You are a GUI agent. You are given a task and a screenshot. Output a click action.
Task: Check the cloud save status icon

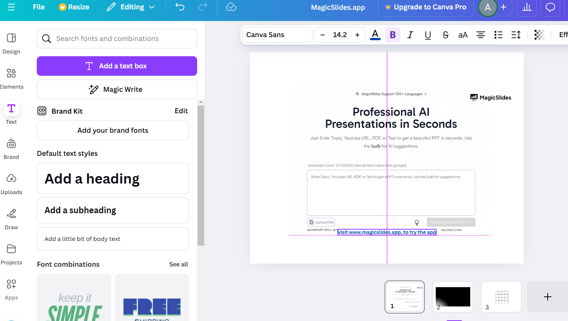231,7
